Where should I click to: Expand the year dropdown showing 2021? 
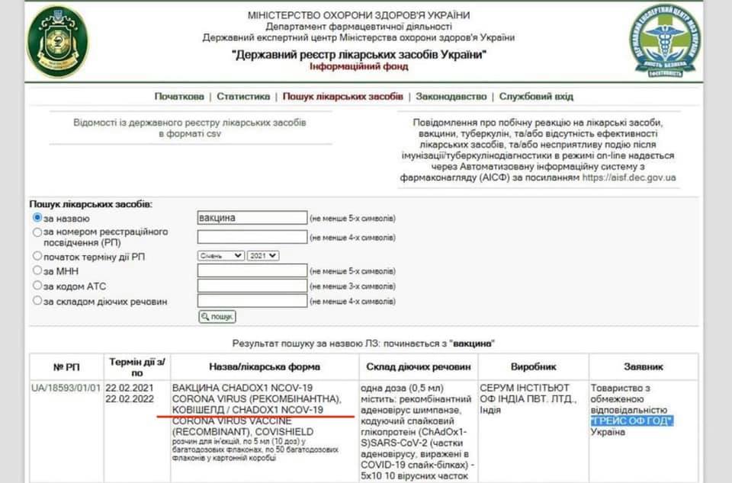[x=263, y=256]
